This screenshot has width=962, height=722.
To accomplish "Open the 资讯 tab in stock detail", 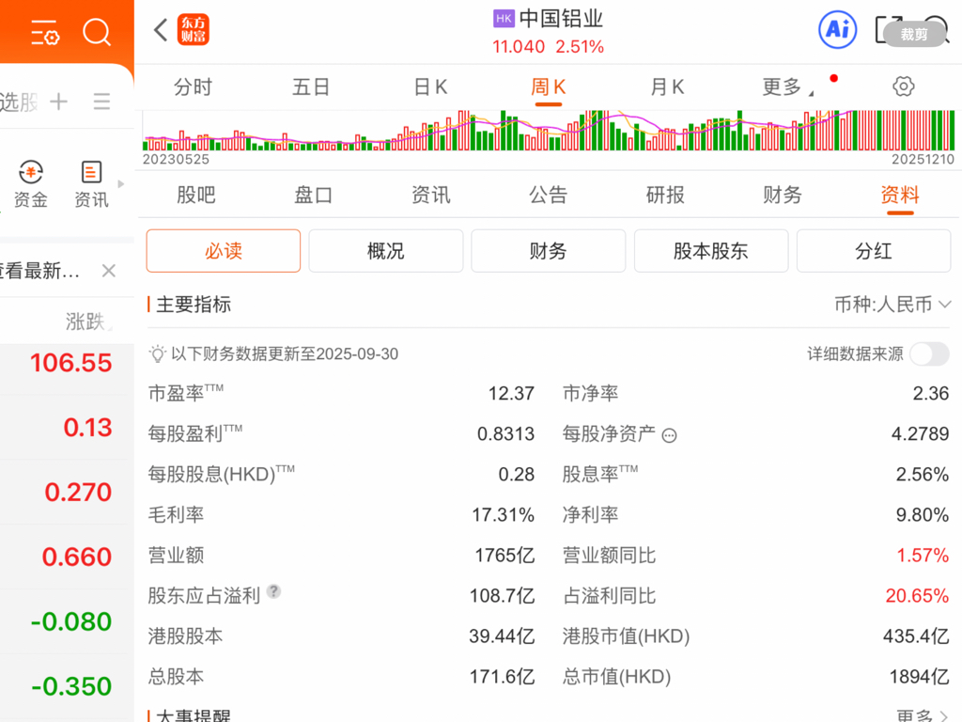I will click(x=430, y=196).
